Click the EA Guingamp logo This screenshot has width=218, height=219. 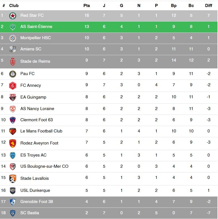coord(13,97)
